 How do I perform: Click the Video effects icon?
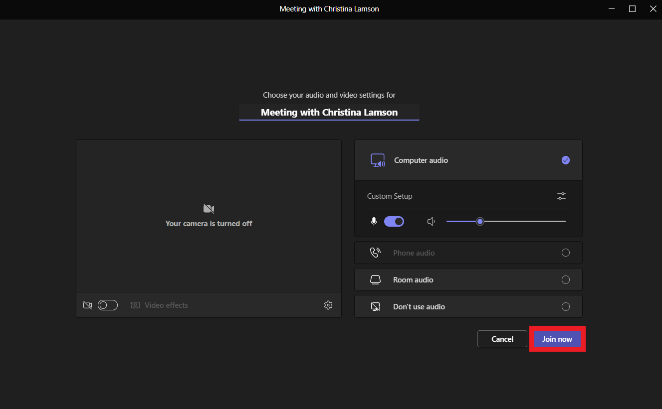[x=135, y=305]
